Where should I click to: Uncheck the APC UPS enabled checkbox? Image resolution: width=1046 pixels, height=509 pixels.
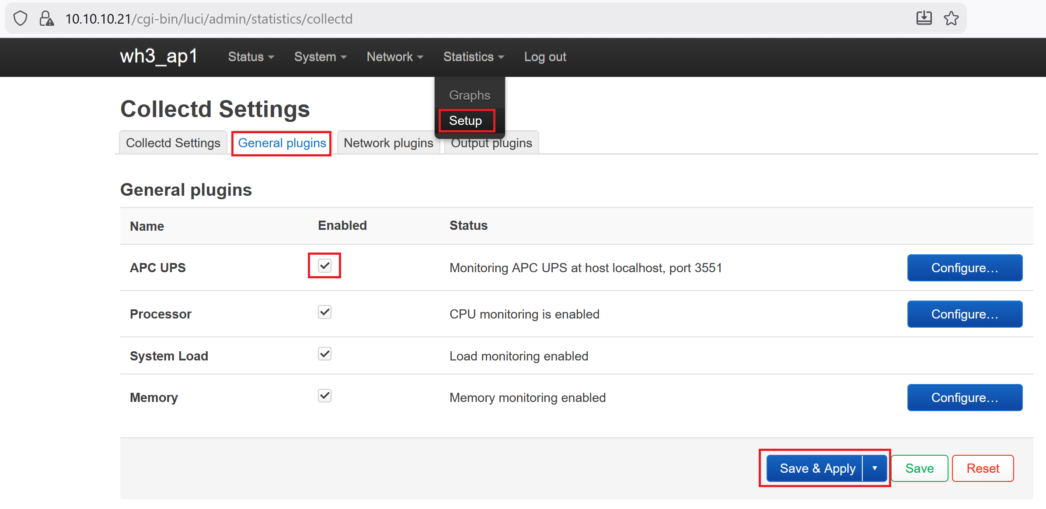324,266
